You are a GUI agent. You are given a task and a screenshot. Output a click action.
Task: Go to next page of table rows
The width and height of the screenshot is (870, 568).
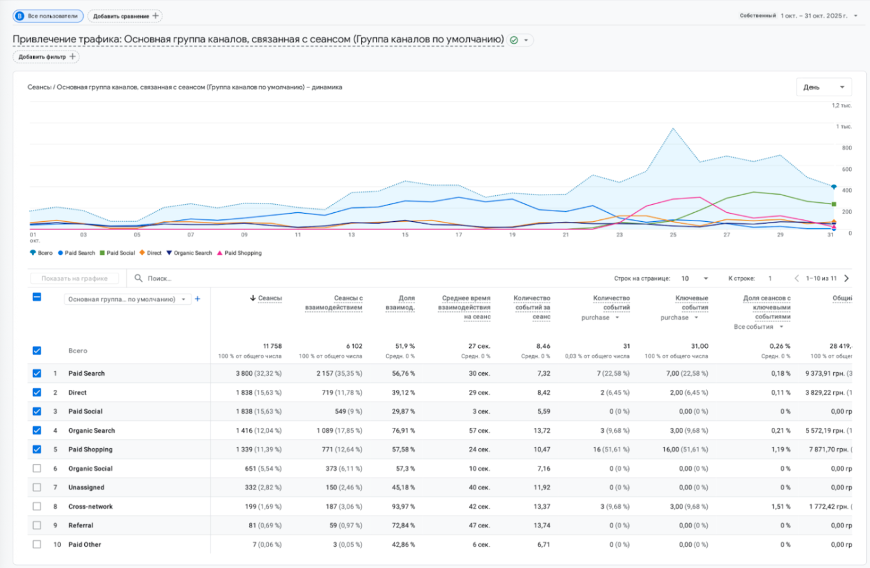click(x=846, y=278)
